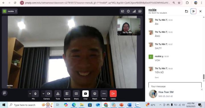The height and width of the screenshot is (108, 205).
Task: Click the chat message ĂN
Action: [157, 24]
